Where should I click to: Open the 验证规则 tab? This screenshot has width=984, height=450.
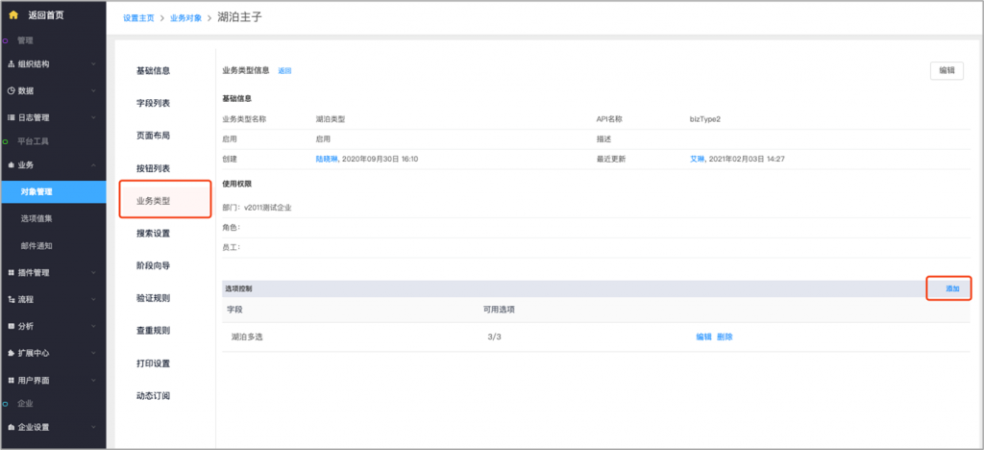[153, 298]
